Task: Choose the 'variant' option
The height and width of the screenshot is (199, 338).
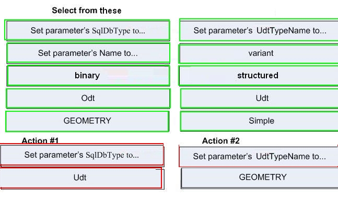Action: [259, 53]
